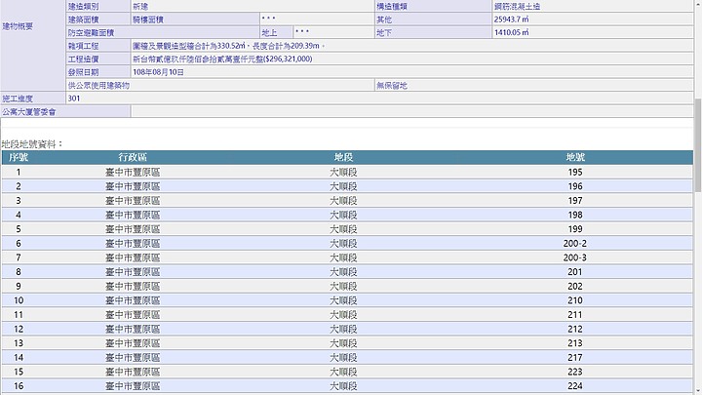Click '大順段' in row 7
This screenshot has height=395, width=702.
pyautogui.click(x=343, y=257)
